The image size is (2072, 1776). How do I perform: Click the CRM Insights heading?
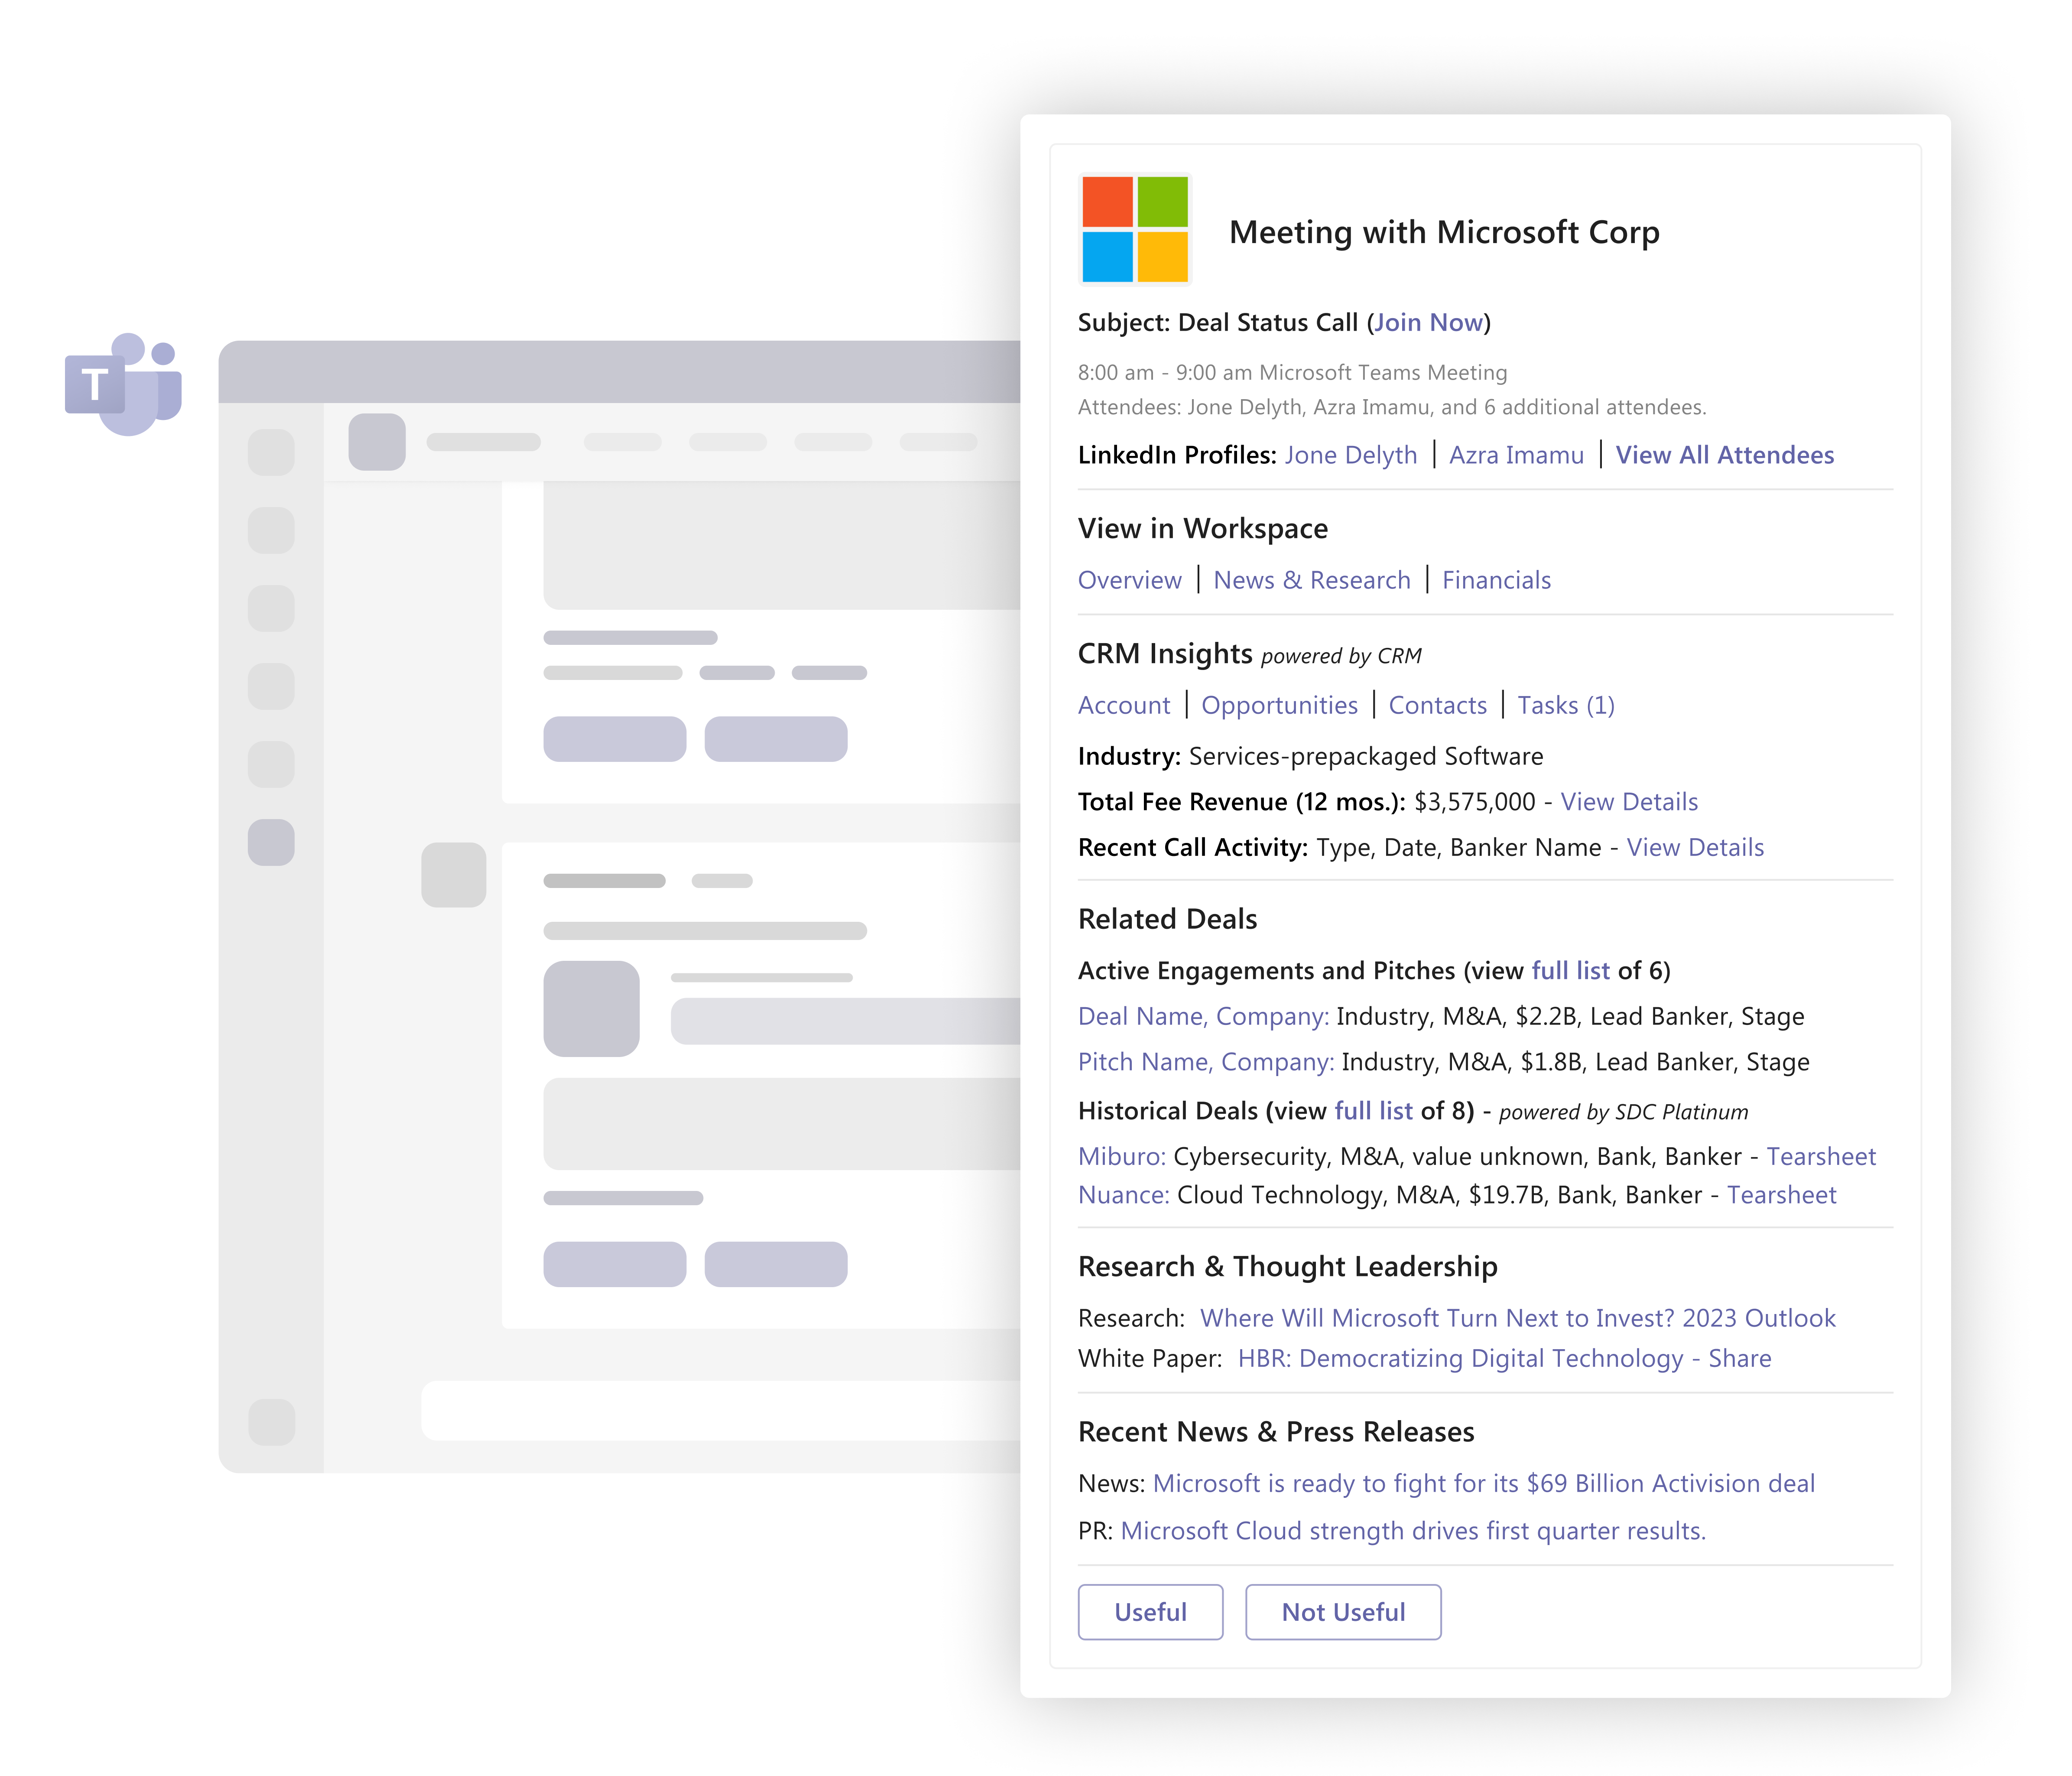click(1165, 653)
